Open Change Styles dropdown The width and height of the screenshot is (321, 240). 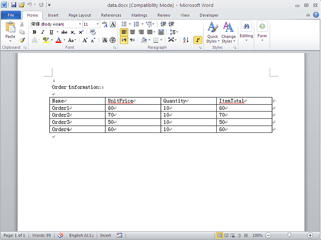pyautogui.click(x=228, y=33)
